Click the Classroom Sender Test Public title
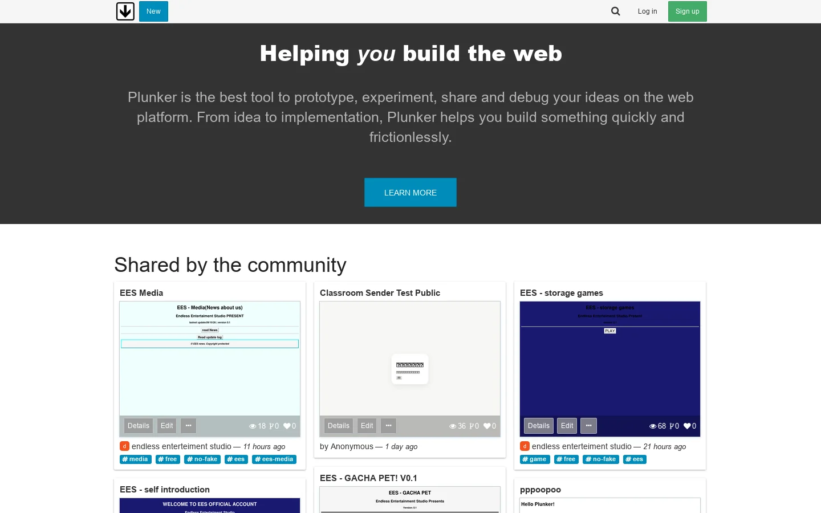821x513 pixels. [380, 293]
